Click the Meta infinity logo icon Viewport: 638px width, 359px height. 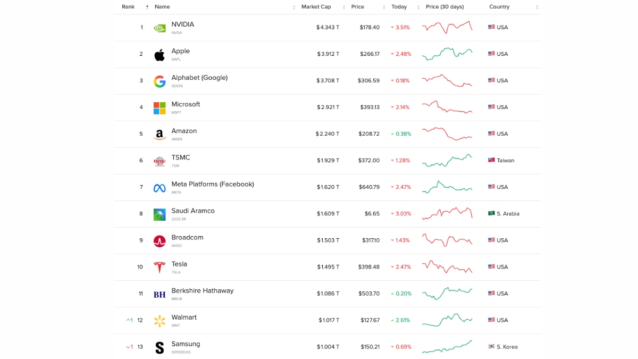pos(159,187)
